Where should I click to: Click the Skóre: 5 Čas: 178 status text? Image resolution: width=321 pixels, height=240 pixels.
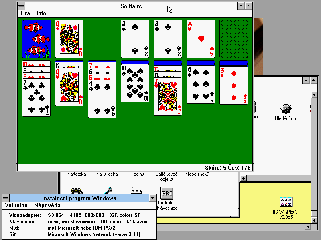(228, 168)
